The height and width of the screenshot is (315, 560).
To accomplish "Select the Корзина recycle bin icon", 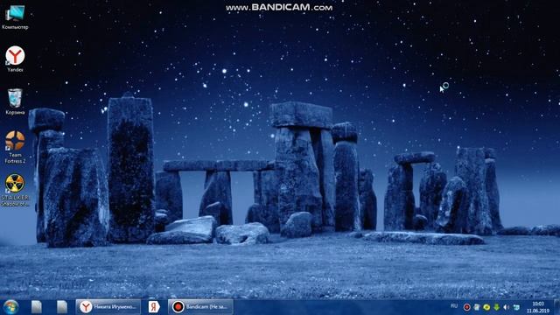I will pos(15,101).
